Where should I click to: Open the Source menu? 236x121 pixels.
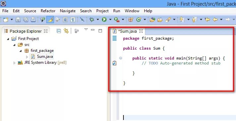coord(30,11)
